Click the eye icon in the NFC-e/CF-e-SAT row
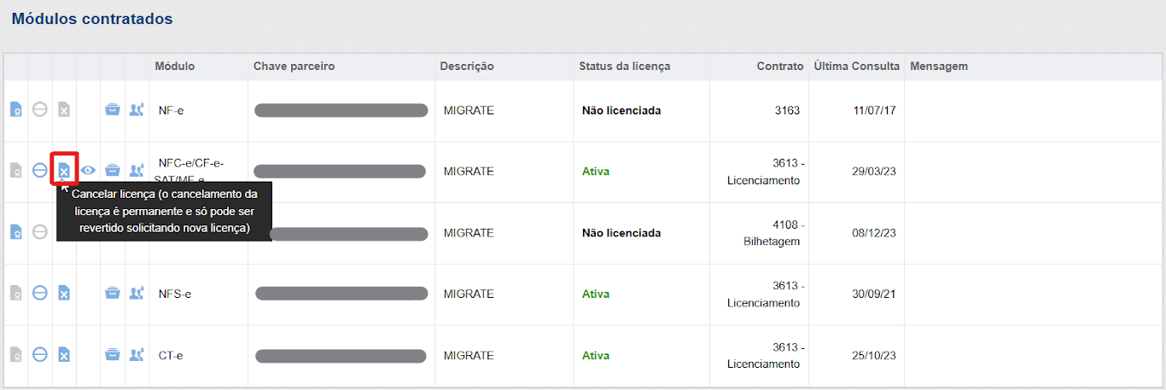The width and height of the screenshot is (1166, 390). [88, 171]
